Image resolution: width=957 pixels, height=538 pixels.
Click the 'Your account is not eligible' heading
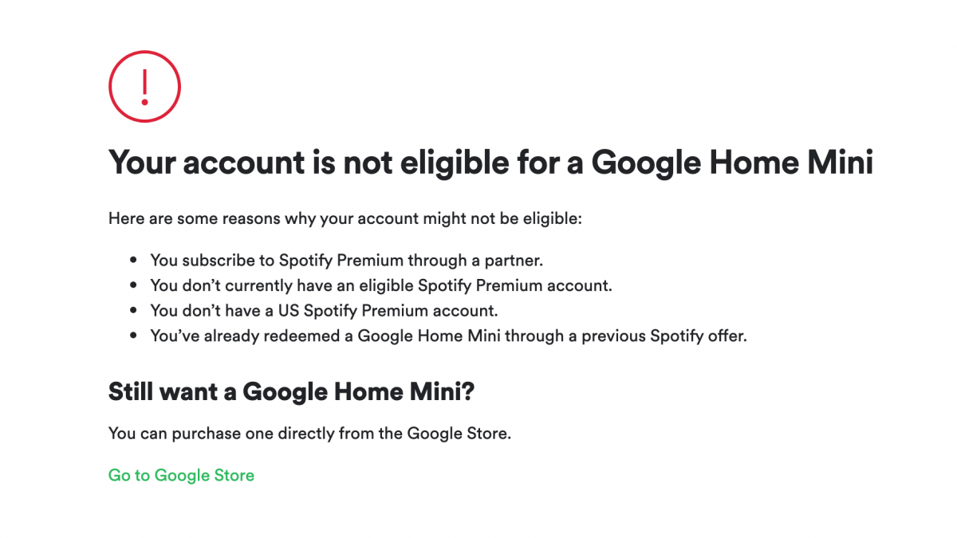tap(490, 163)
